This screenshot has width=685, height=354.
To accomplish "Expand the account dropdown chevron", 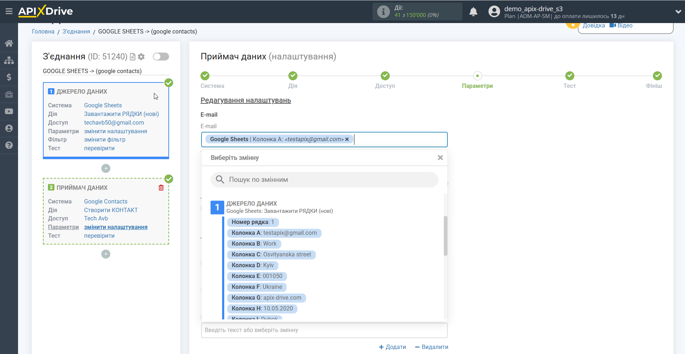I will [x=678, y=12].
